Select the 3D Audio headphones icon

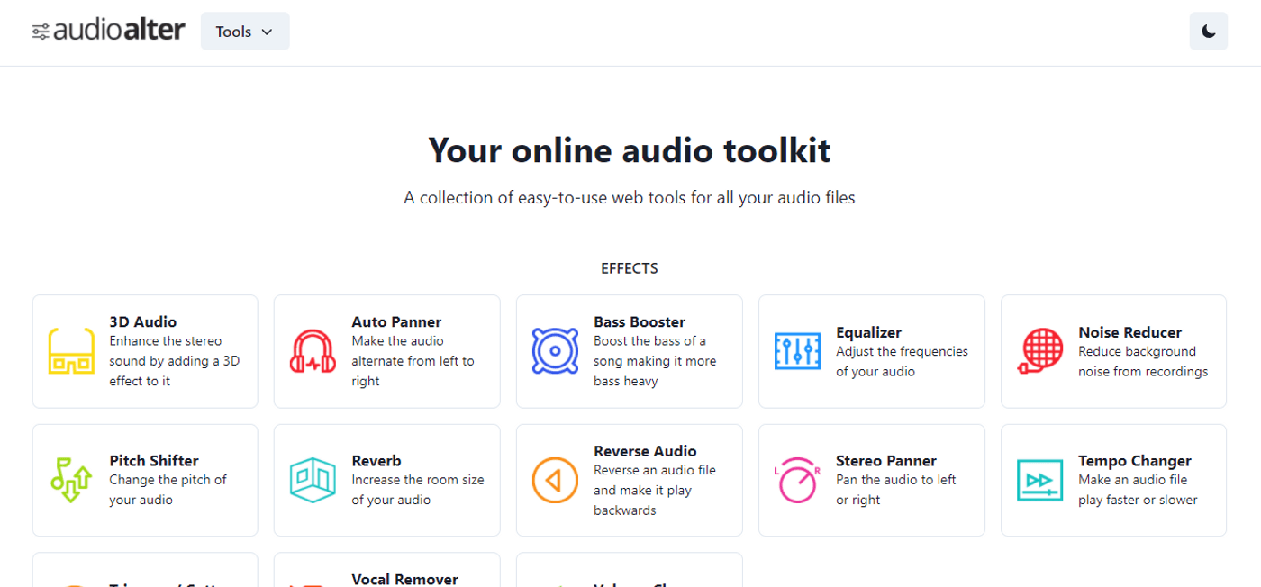tap(70, 351)
